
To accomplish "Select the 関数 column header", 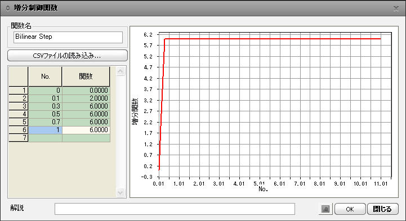I will point(86,76).
